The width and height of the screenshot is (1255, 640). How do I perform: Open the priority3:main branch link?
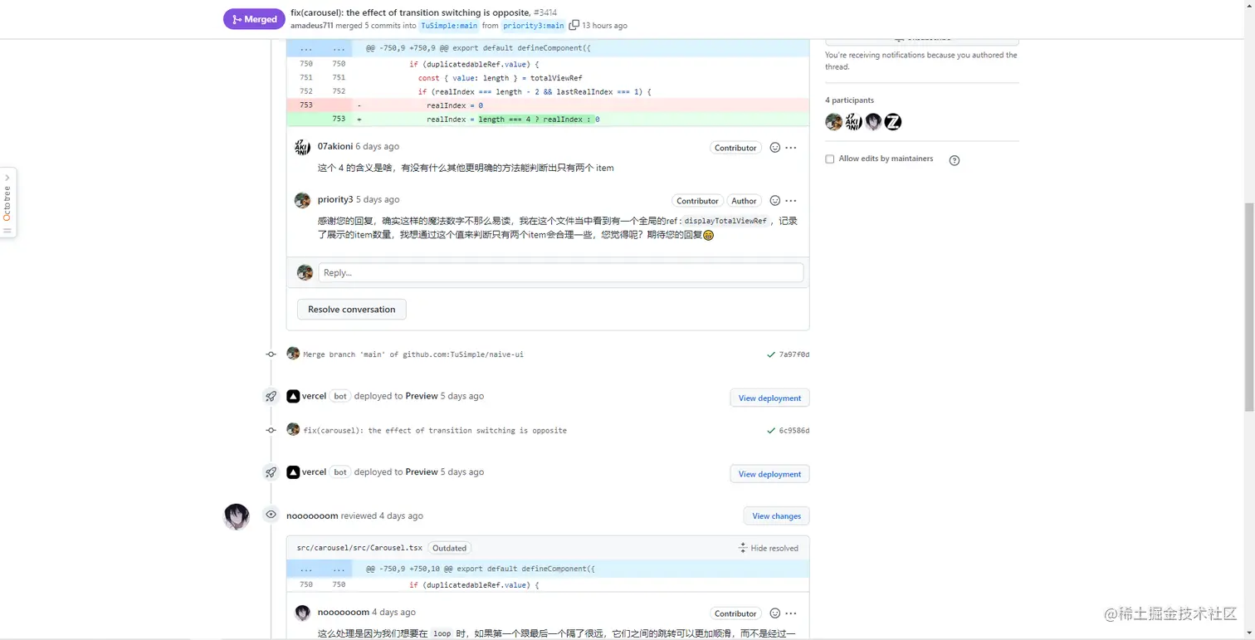tap(534, 26)
